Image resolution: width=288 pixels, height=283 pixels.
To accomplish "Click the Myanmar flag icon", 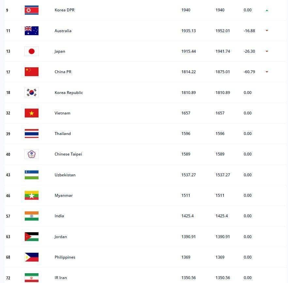I will point(32,195).
